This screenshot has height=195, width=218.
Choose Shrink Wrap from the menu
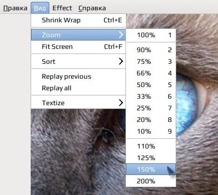click(x=79, y=20)
